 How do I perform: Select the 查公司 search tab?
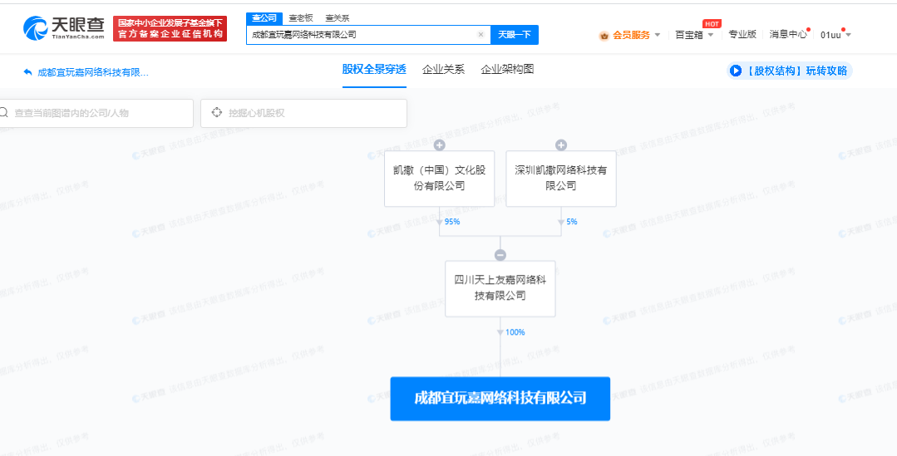click(264, 18)
